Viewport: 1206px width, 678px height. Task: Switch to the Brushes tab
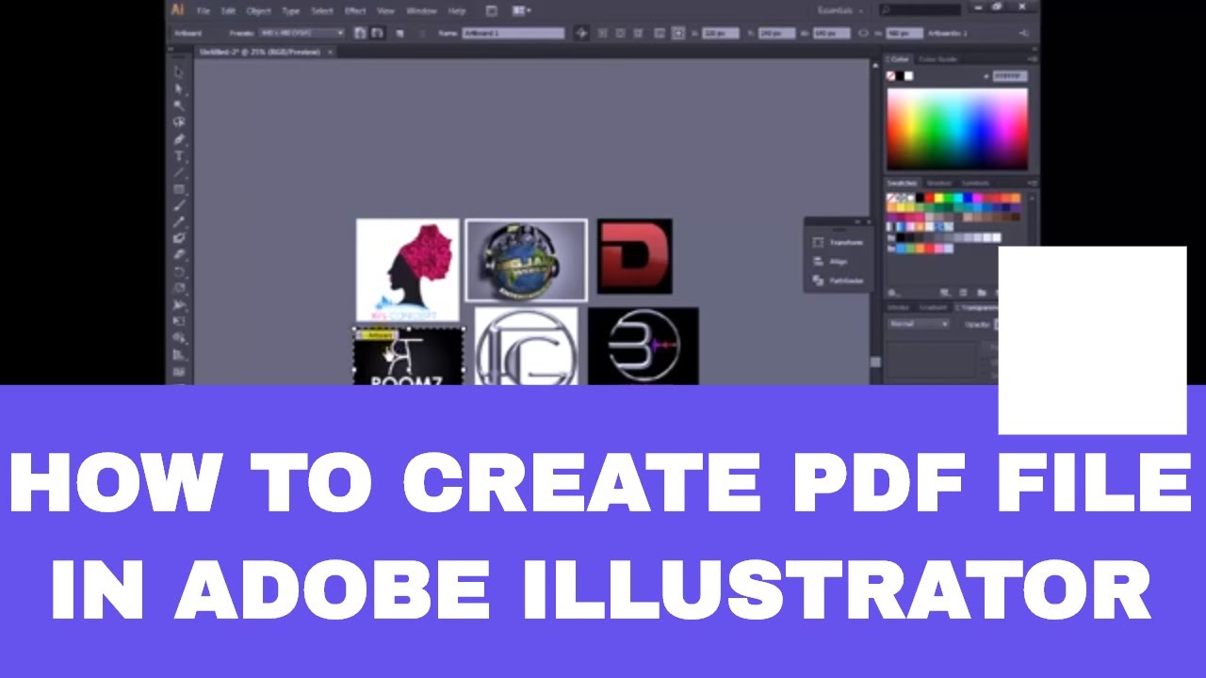938,183
